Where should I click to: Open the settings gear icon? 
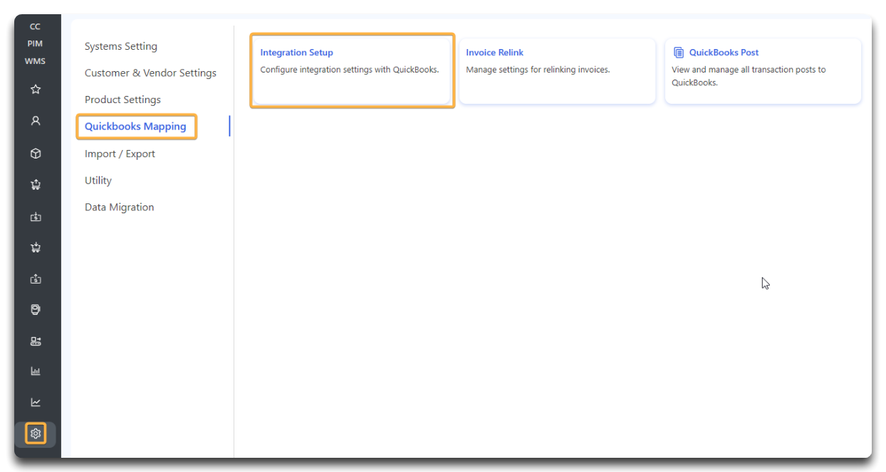(x=36, y=433)
